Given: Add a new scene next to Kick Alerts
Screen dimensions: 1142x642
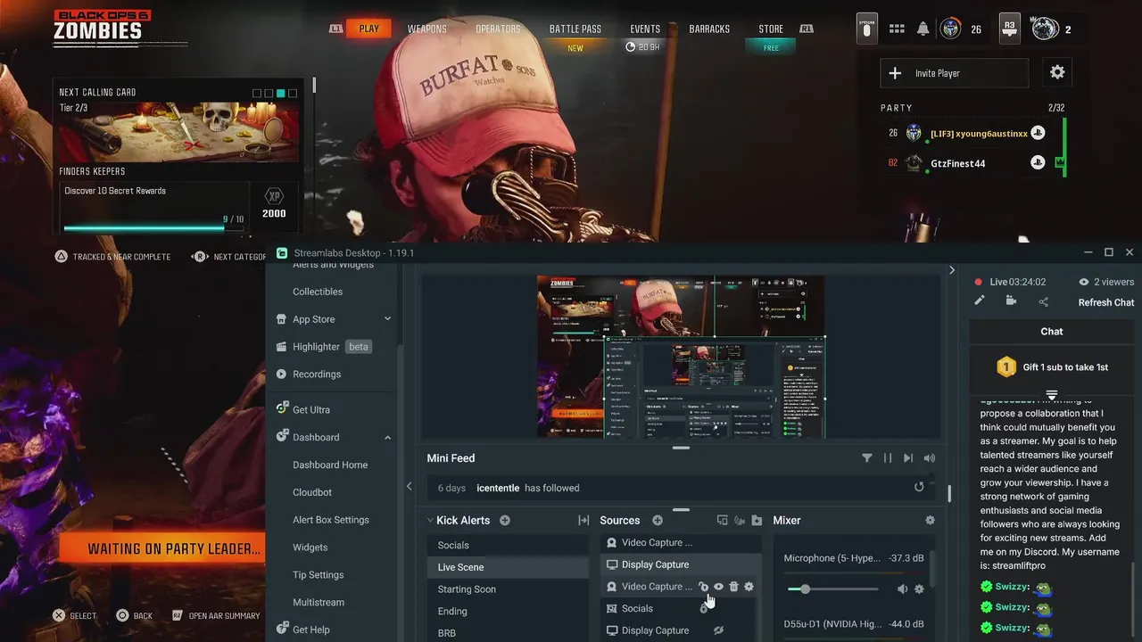Looking at the screenshot, I should [x=505, y=521].
